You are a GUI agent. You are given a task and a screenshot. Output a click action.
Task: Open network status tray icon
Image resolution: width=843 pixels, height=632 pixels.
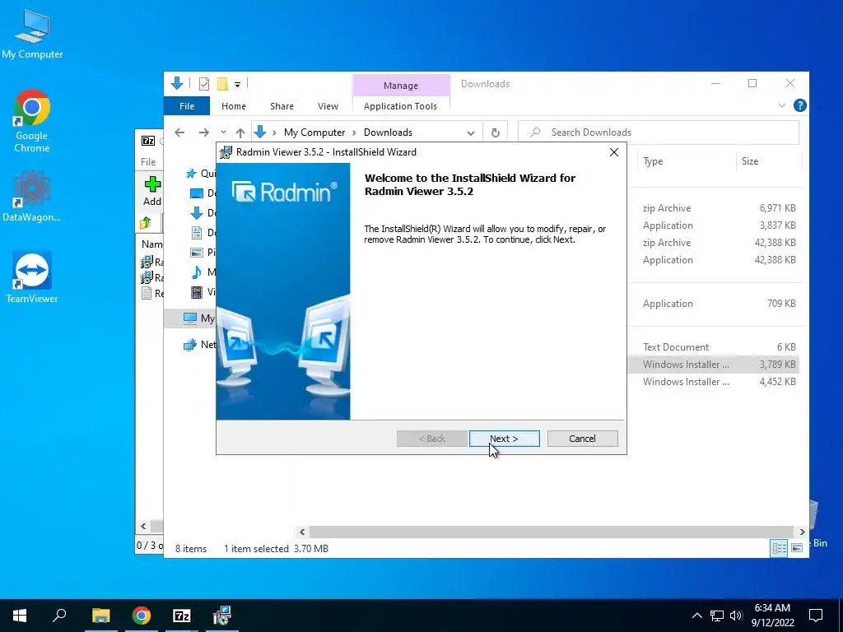click(x=717, y=616)
